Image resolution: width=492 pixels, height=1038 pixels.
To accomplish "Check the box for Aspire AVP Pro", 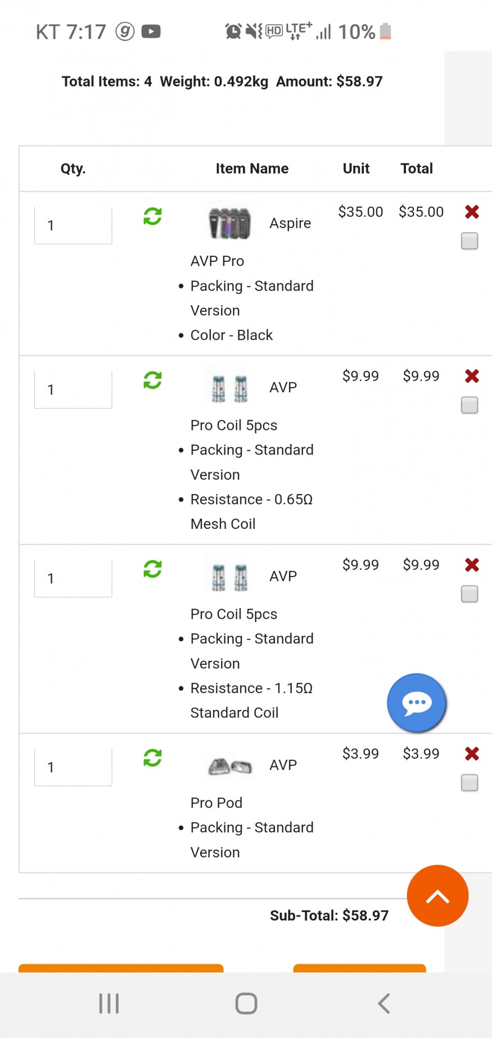I will [x=470, y=241].
